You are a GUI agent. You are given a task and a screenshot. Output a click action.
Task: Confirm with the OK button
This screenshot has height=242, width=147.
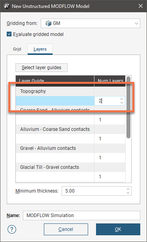[118, 229]
